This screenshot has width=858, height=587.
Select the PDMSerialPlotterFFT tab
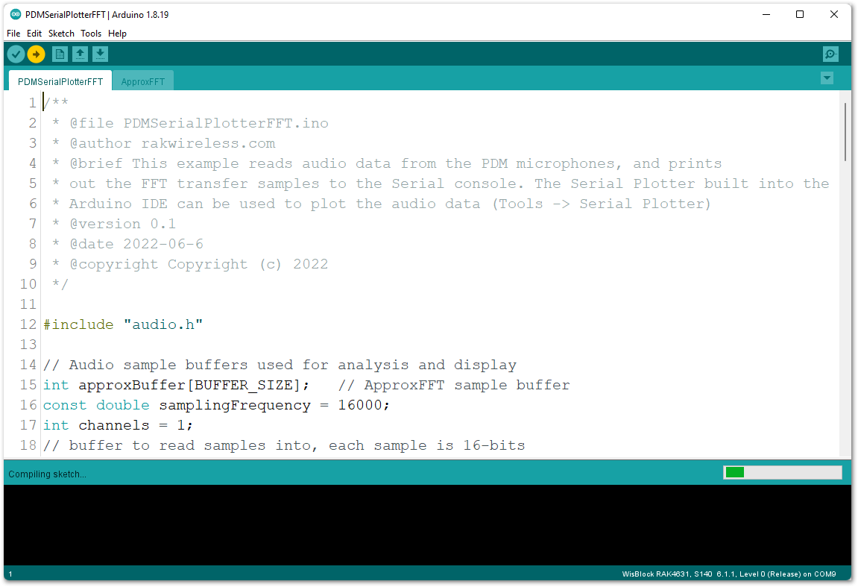click(x=60, y=81)
